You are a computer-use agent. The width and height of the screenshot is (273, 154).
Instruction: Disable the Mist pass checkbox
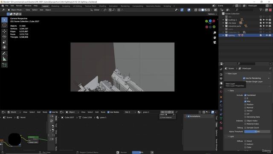[x=245, y=101]
